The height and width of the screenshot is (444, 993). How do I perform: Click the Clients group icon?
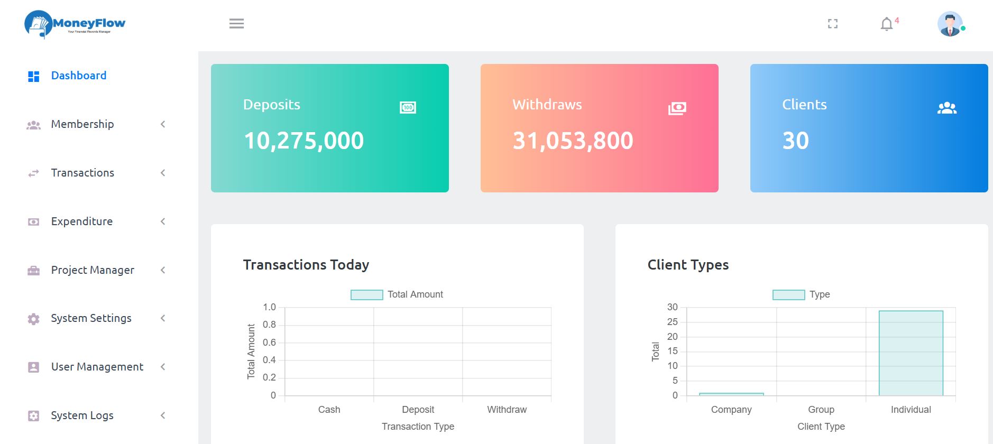[x=946, y=108]
